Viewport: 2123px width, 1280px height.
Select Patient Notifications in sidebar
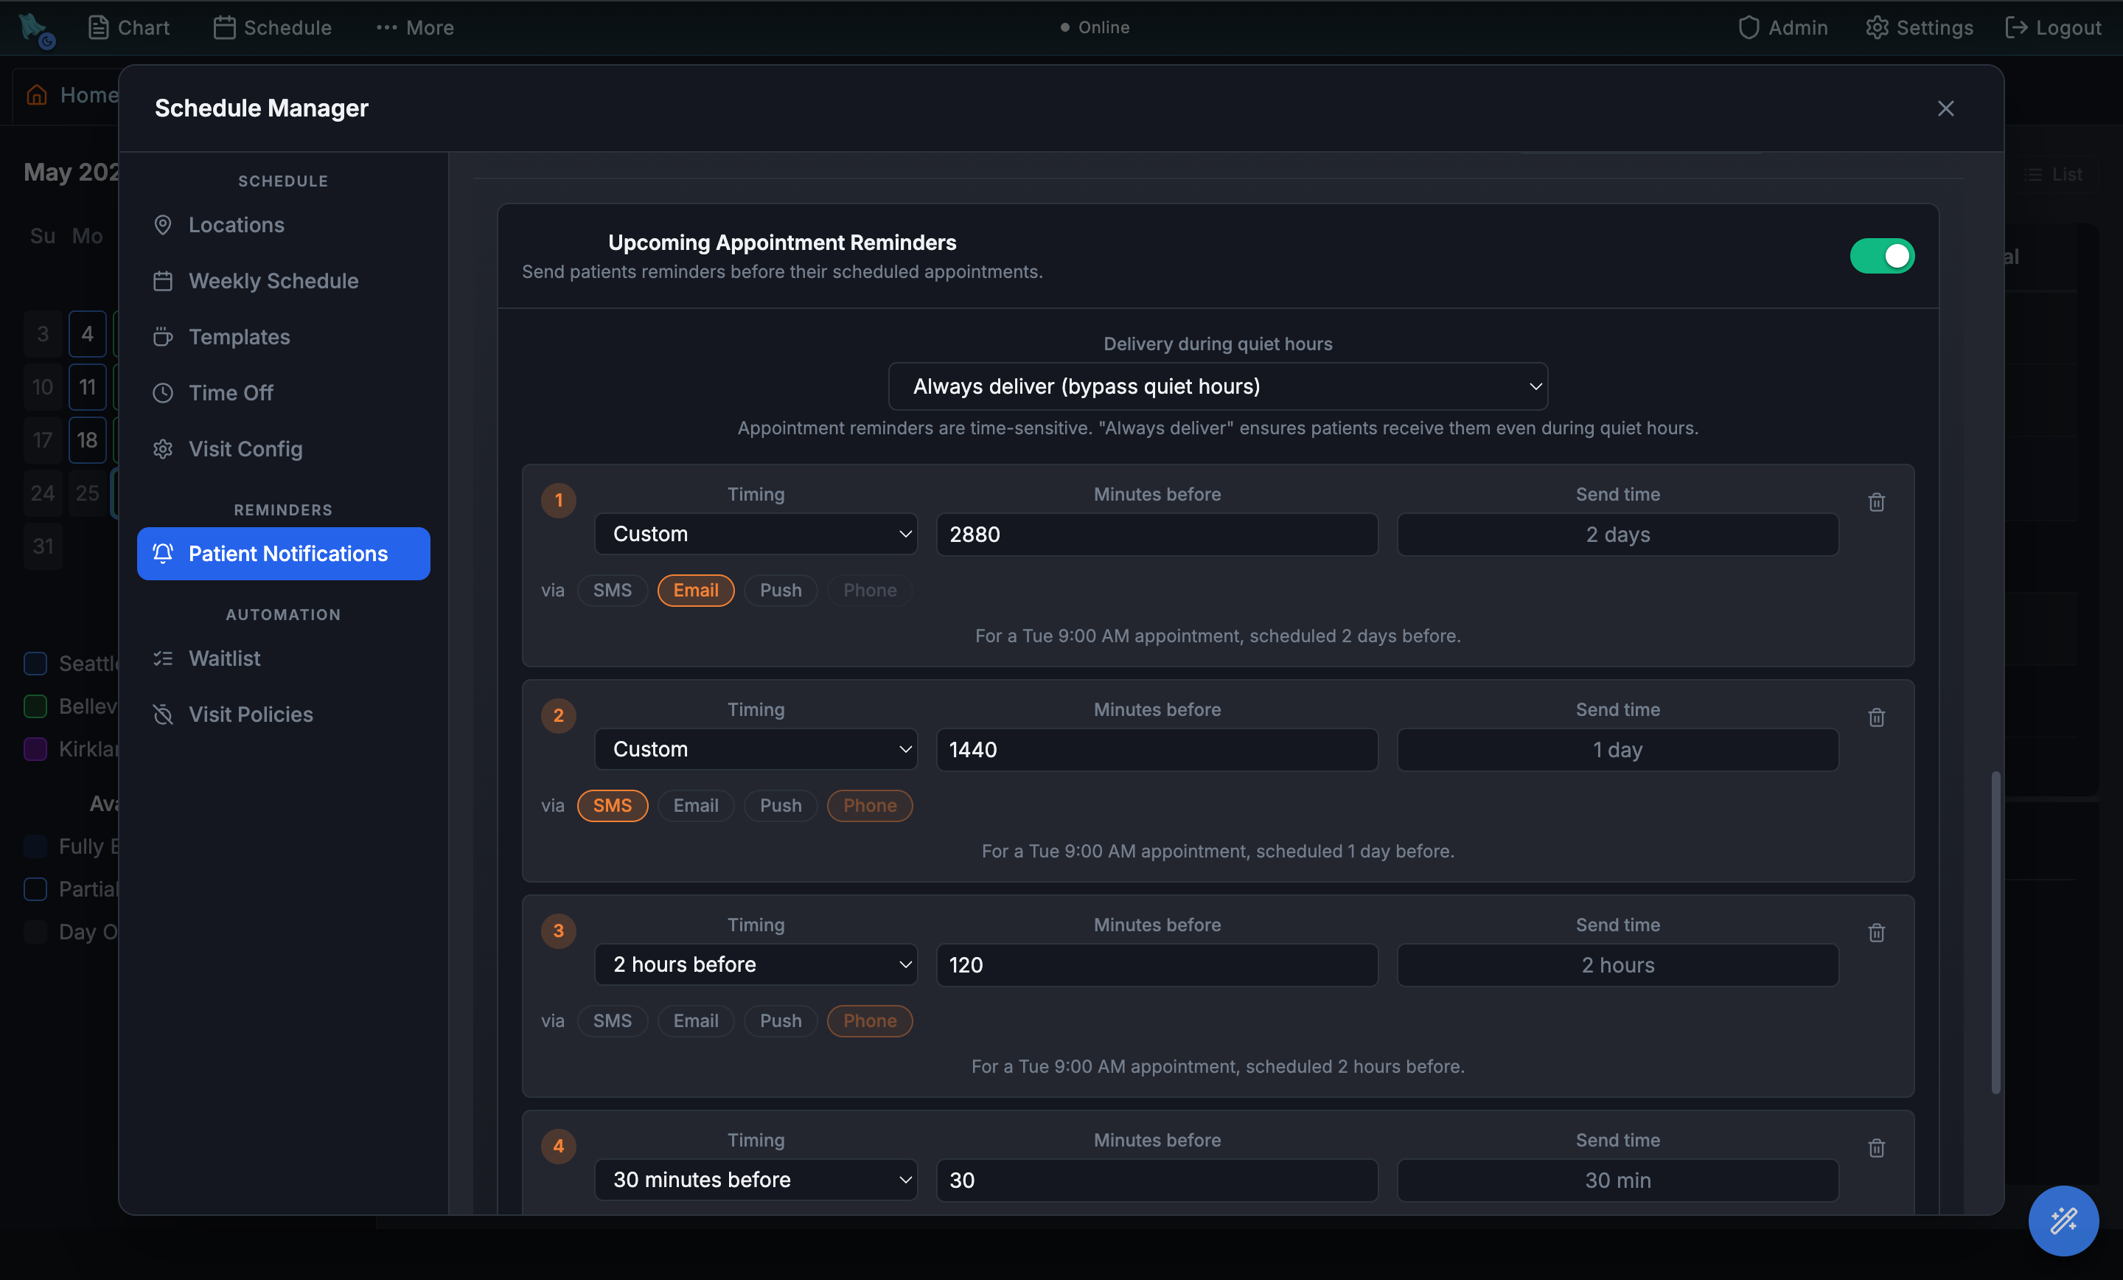284,554
